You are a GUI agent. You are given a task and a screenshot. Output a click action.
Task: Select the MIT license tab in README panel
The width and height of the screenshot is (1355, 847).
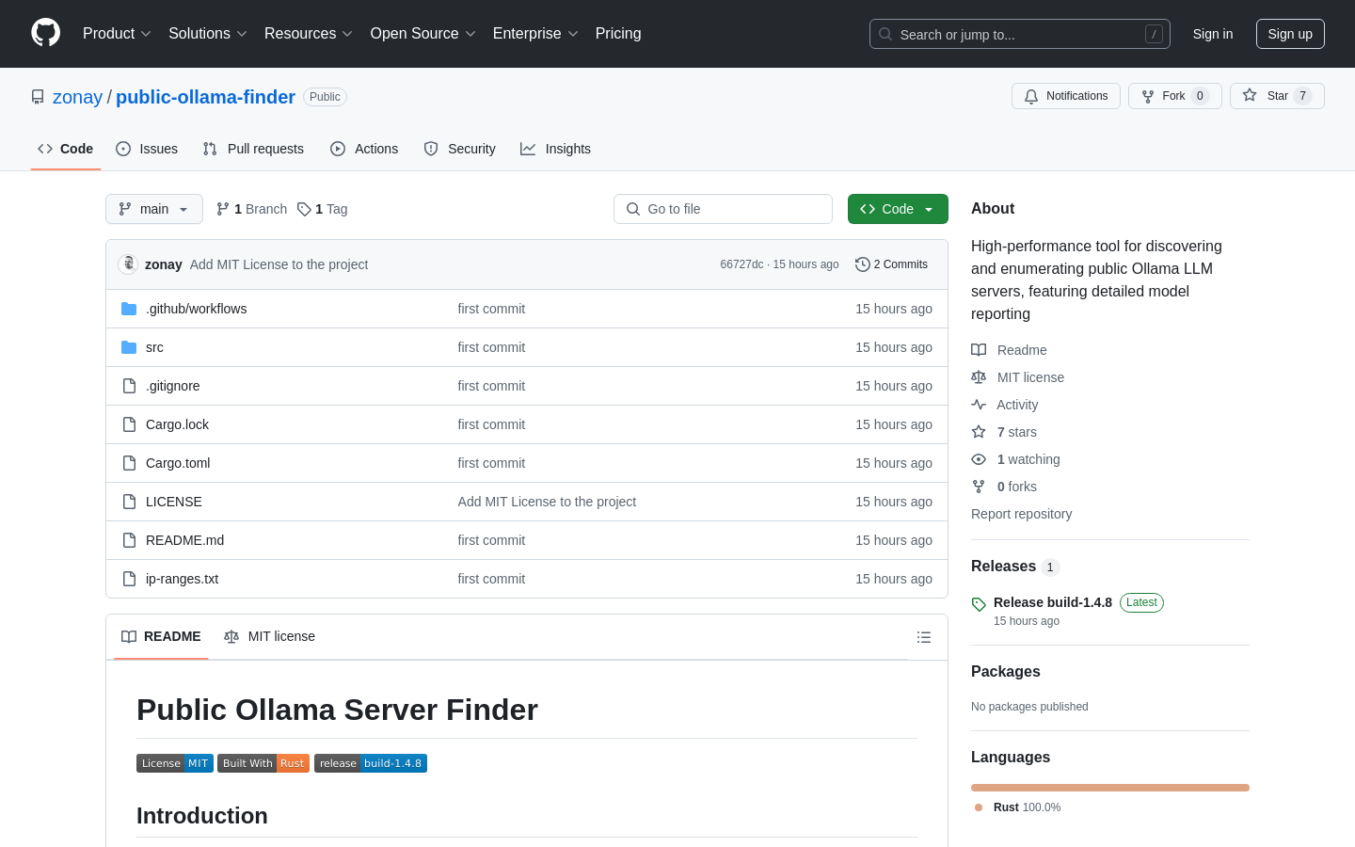coord(269,636)
